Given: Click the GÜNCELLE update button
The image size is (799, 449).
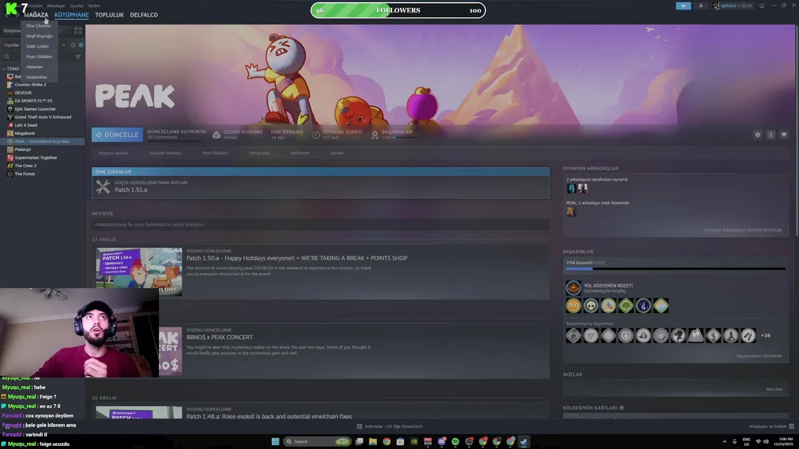Looking at the screenshot, I should pos(117,135).
